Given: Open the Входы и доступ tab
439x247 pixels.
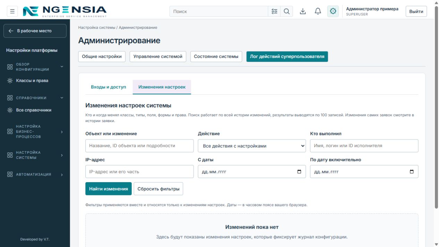Looking at the screenshot, I should pos(108,87).
